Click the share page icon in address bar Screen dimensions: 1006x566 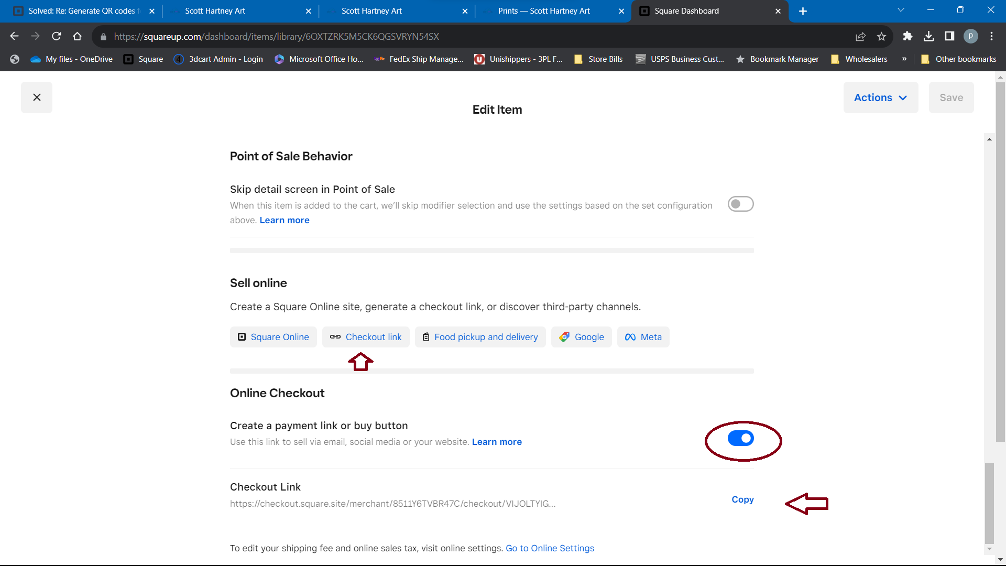(x=860, y=36)
